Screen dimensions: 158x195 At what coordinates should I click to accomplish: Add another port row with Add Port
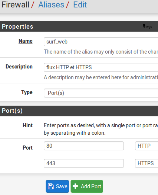pyautogui.click(x=87, y=186)
